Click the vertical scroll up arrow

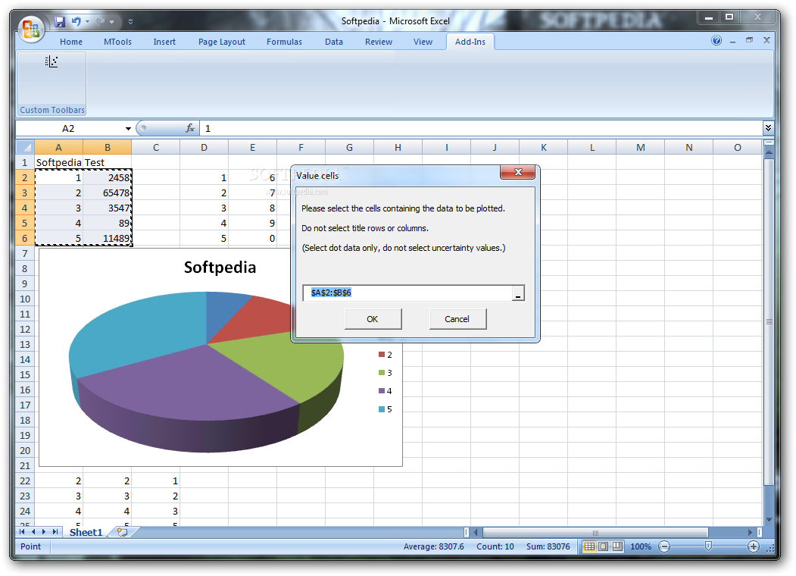tap(769, 152)
